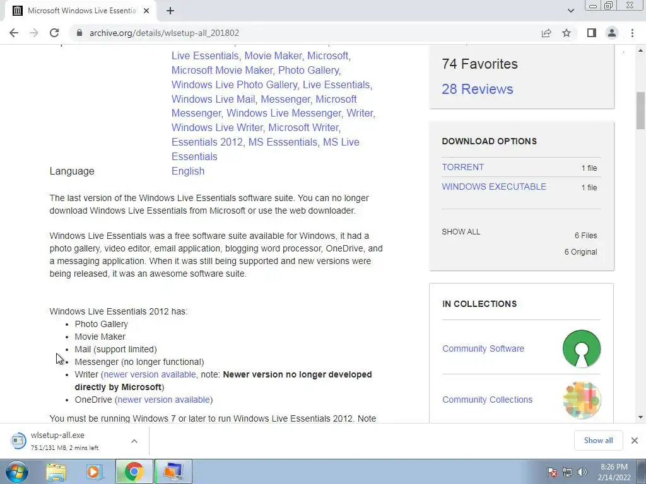The height and width of the screenshot is (484, 646).
Task: Open Action Center flag tray icon
Action: point(552,472)
